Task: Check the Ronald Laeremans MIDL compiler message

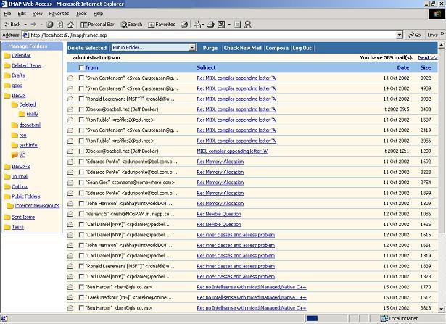Action: tap(81, 99)
